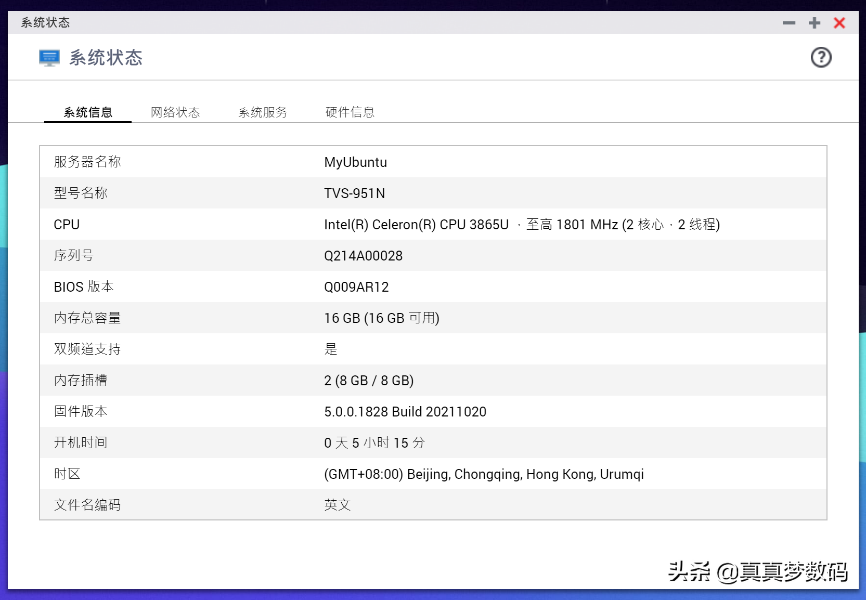Click the GMT+08:00 Beijing timezone value
The height and width of the screenshot is (600, 866).
(484, 474)
